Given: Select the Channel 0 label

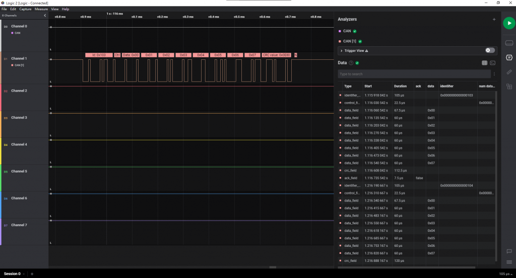Looking at the screenshot, I should click(x=19, y=26).
